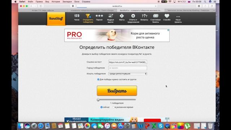The width and height of the screenshot is (231, 130).
Task: Select в указанное время radio button
Action: point(113,107)
